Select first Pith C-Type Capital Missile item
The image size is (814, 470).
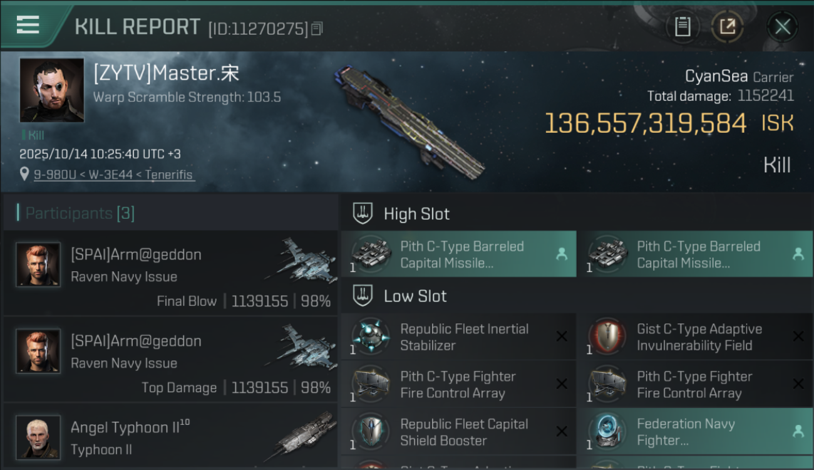(x=458, y=254)
